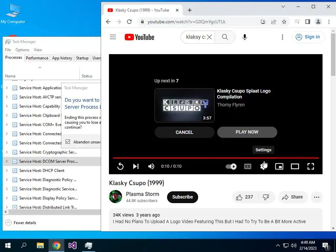The width and height of the screenshot is (336, 252).
Task: Dislike the video thumbs down
Action: [266, 197]
